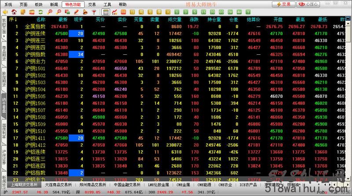This screenshot has height=196, width=352.
Task: Open the 新闻 menu
Action: 54,4
